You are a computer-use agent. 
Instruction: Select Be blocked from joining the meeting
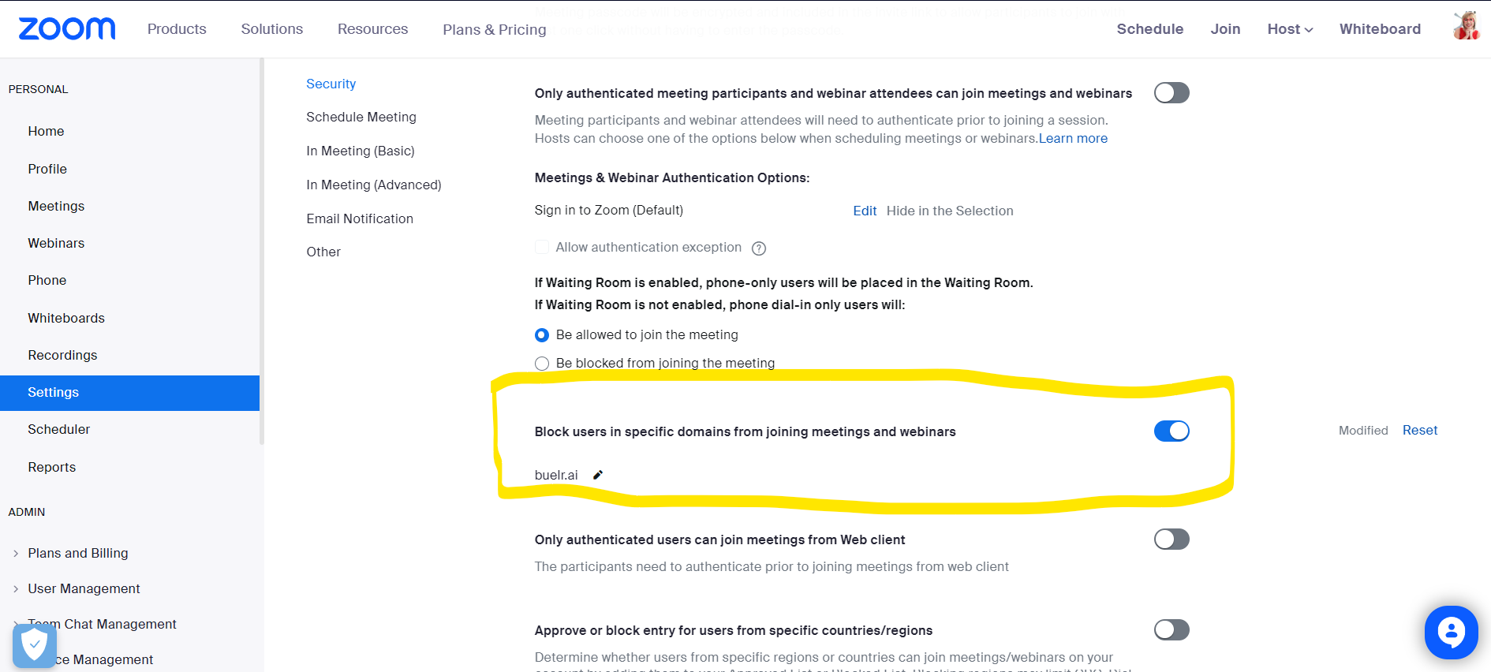click(x=542, y=363)
